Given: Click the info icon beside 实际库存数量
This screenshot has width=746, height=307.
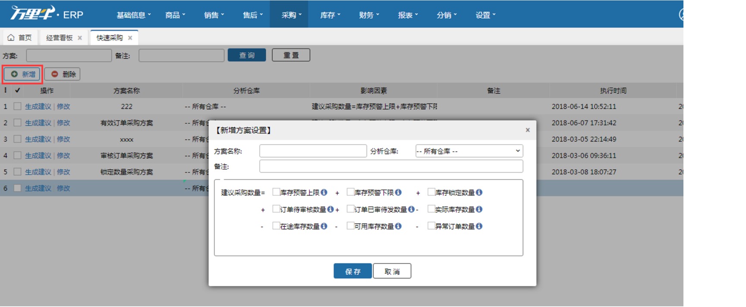Looking at the screenshot, I should (479, 209).
